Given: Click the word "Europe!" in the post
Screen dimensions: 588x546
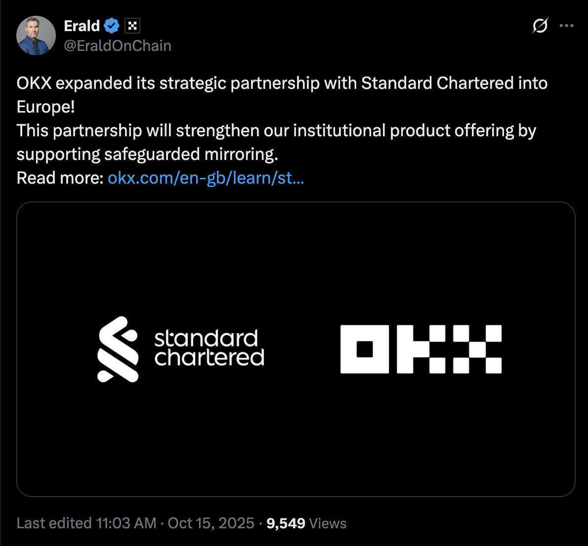Looking at the screenshot, I should click(45, 107).
